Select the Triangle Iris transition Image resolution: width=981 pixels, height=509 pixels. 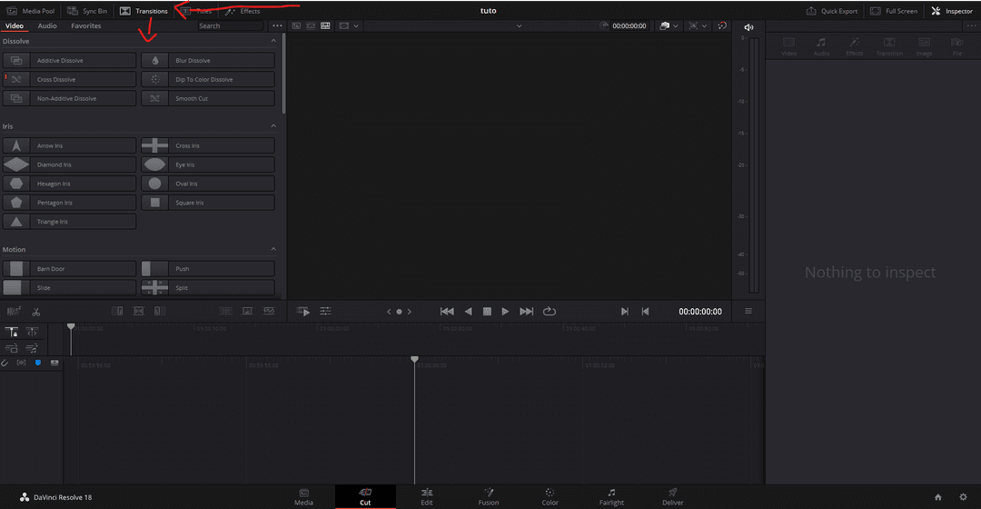69,222
